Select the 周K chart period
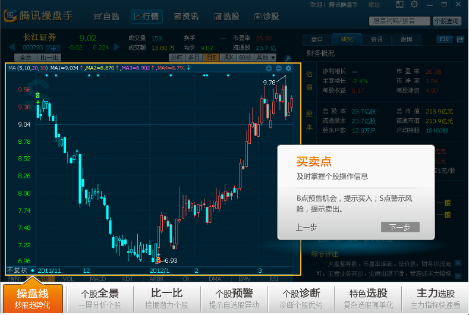This screenshot has height=315, width=469. [228, 57]
